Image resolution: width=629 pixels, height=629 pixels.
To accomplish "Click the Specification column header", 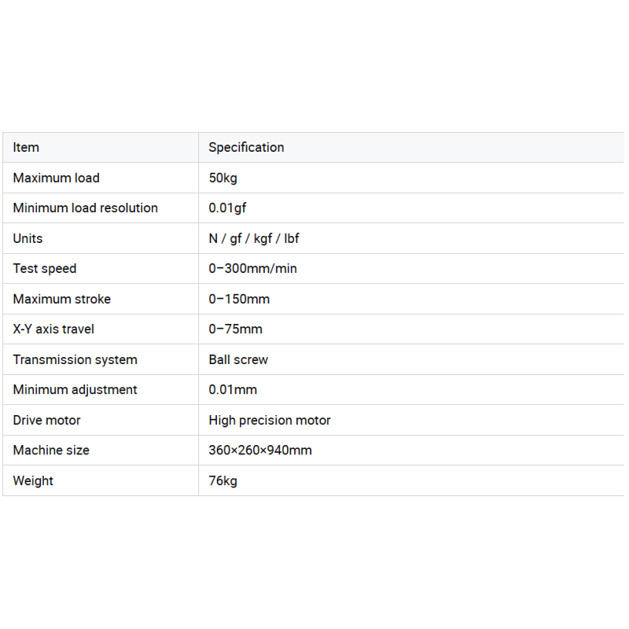I will [246, 148].
